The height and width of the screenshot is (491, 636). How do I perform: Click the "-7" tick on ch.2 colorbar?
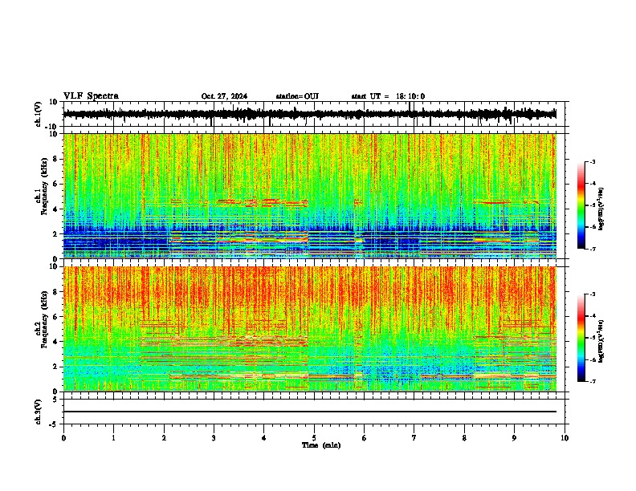pyautogui.click(x=593, y=381)
